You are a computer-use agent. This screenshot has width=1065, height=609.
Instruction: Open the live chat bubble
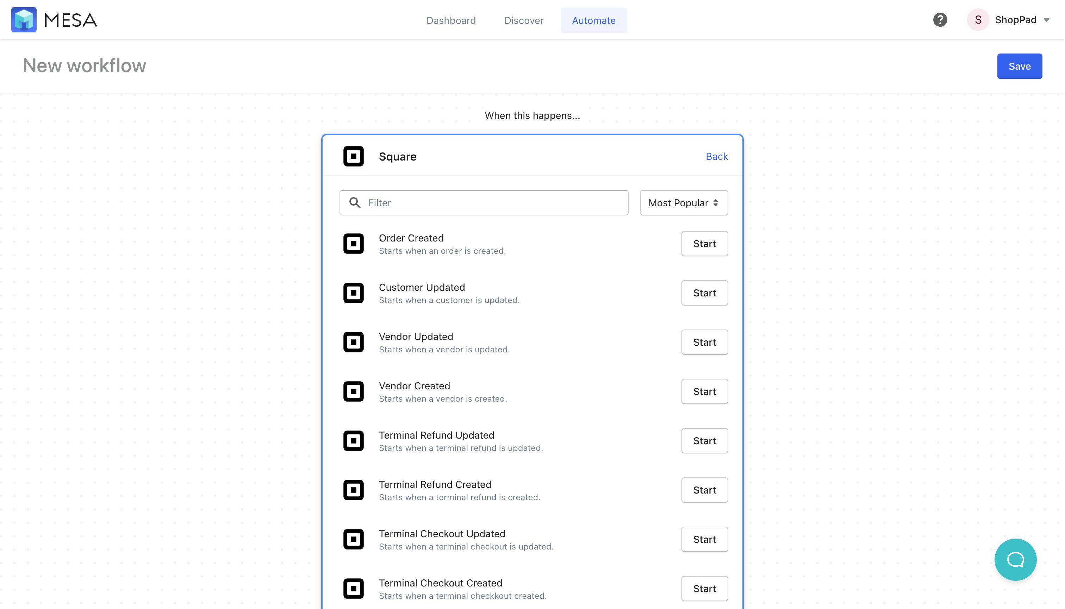(1015, 559)
